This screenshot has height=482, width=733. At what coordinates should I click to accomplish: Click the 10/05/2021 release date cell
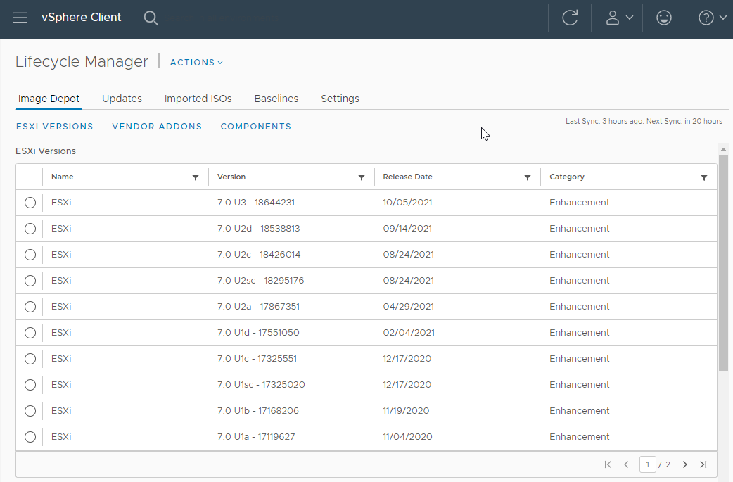[x=407, y=203]
